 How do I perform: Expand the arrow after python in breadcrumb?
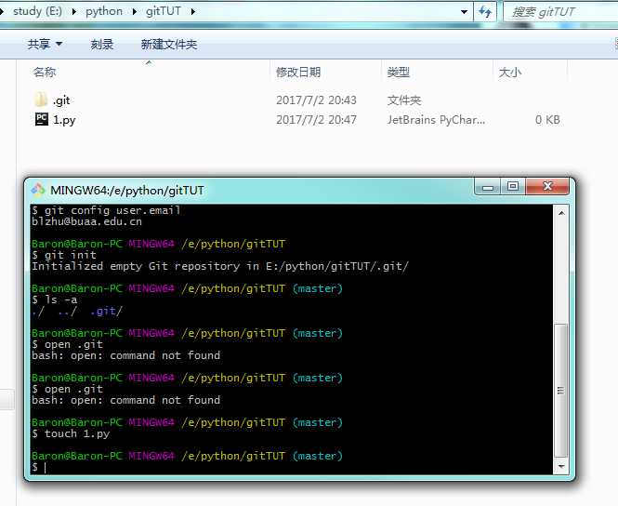pyautogui.click(x=134, y=11)
